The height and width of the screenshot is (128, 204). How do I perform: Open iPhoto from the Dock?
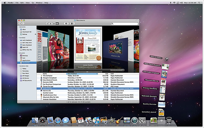tap(104, 120)
